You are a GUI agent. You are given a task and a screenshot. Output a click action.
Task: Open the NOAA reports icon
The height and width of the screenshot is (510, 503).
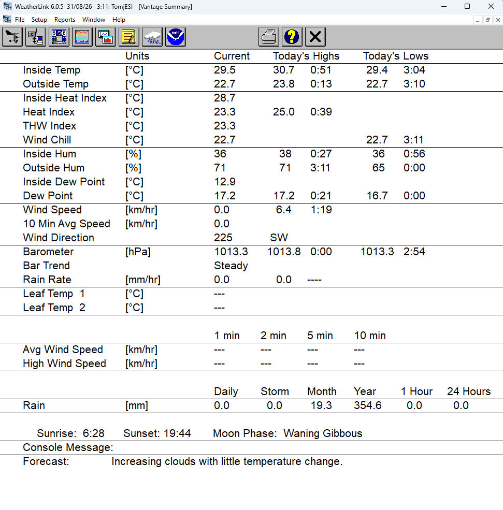click(x=176, y=37)
